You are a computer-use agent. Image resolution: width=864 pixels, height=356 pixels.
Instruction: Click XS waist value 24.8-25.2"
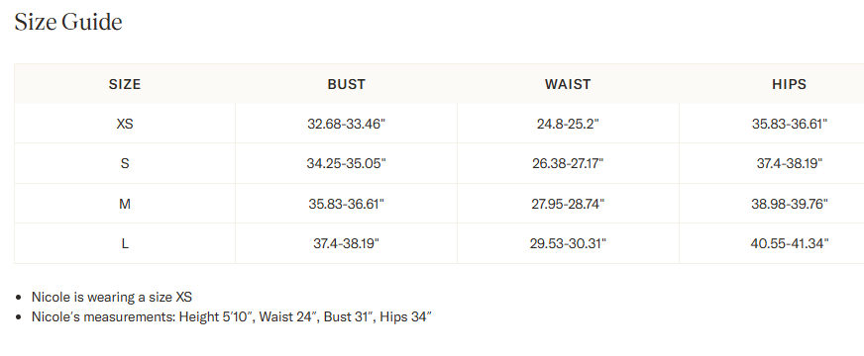[568, 124]
